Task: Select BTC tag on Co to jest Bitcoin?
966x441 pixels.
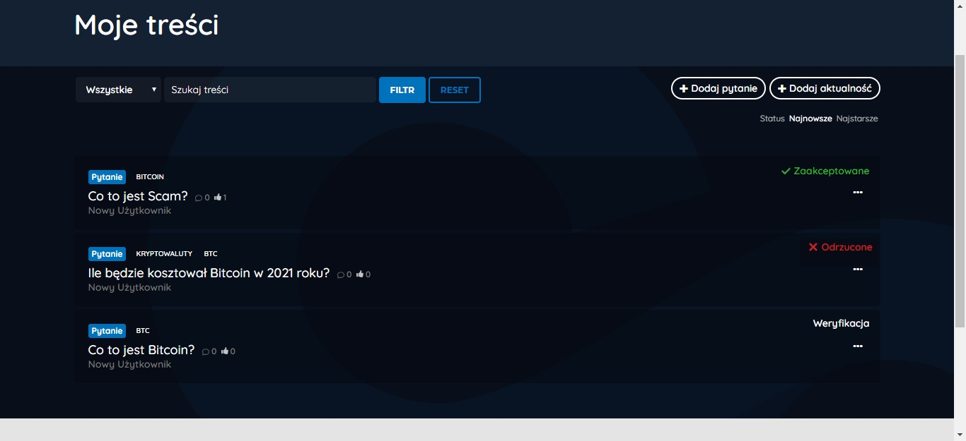Action: (143, 331)
